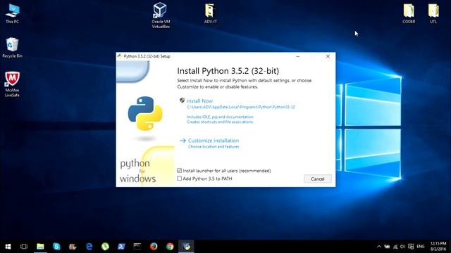Open volume control in system tray
The width and height of the screenshot is (451, 253).
pyautogui.click(x=402, y=247)
